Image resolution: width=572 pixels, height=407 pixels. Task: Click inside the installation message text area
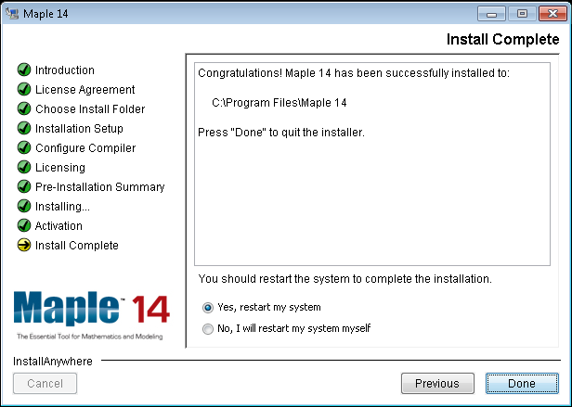[x=373, y=185]
